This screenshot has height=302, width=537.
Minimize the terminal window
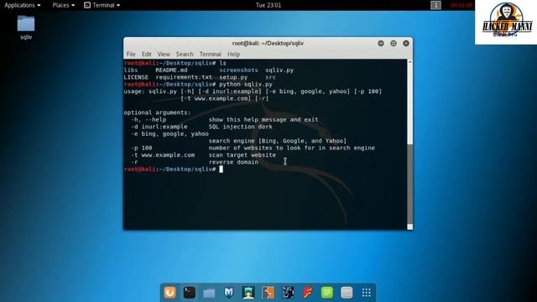381,44
